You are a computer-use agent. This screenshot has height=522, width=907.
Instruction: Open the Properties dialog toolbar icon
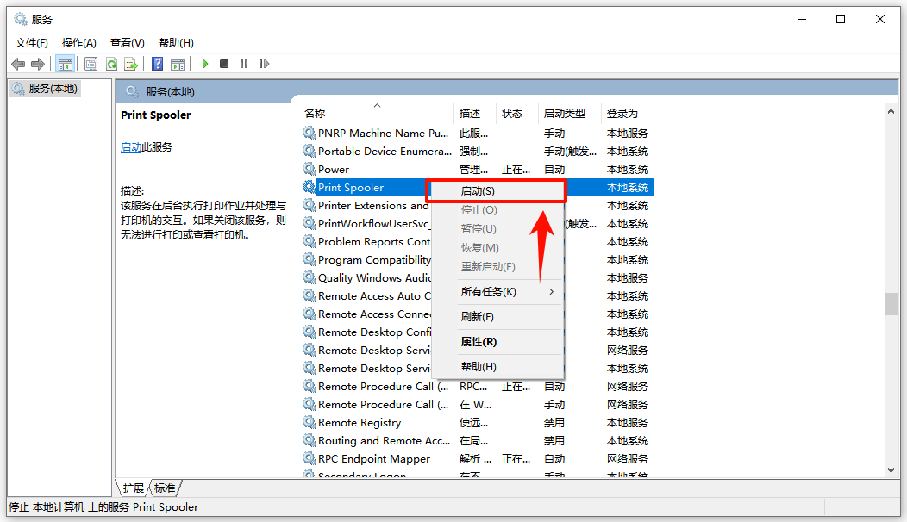91,64
